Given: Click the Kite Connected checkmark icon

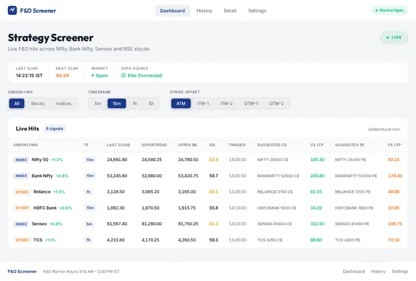Looking at the screenshot, I should pos(123,75).
